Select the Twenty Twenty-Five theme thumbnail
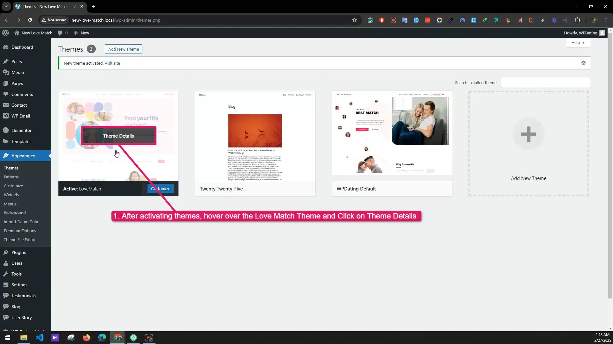Screen dimensions: 613x344 (255, 136)
